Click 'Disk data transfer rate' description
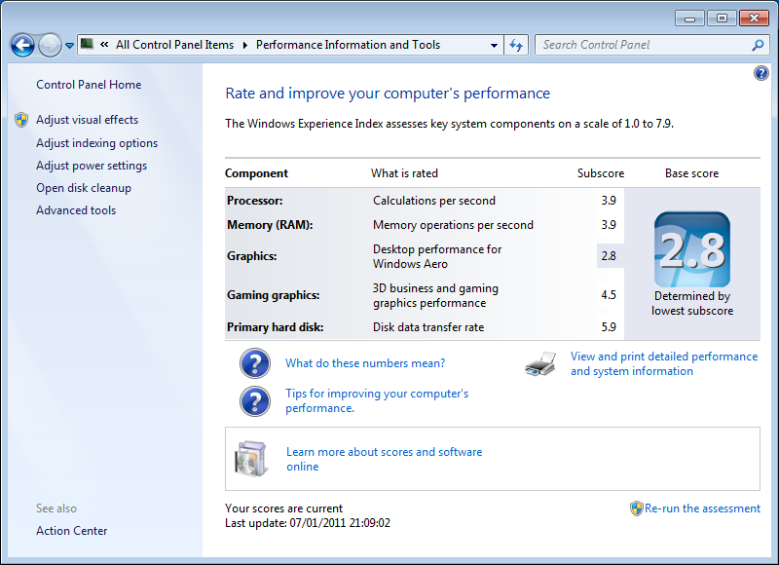The width and height of the screenshot is (779, 565). tap(428, 327)
